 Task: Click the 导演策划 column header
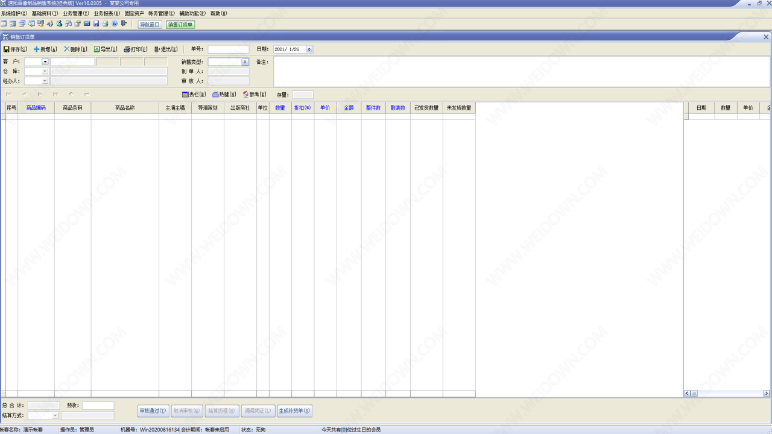tap(207, 108)
